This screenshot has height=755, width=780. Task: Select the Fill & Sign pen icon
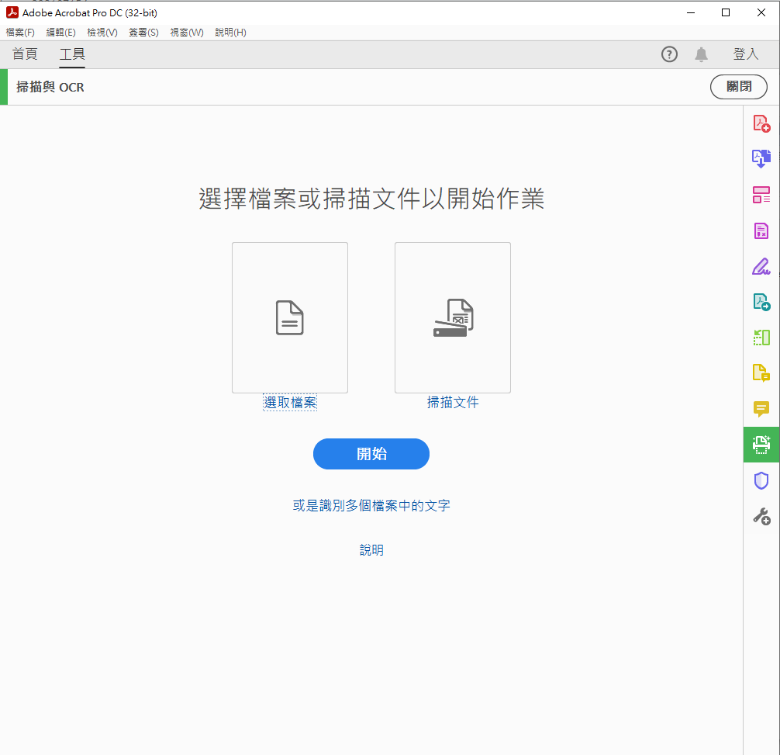click(761, 266)
